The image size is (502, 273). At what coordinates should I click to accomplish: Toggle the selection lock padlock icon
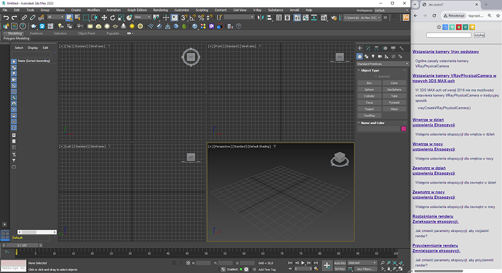pyautogui.click(x=181, y=263)
